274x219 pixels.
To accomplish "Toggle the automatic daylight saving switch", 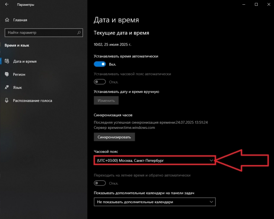I will [x=100, y=183].
